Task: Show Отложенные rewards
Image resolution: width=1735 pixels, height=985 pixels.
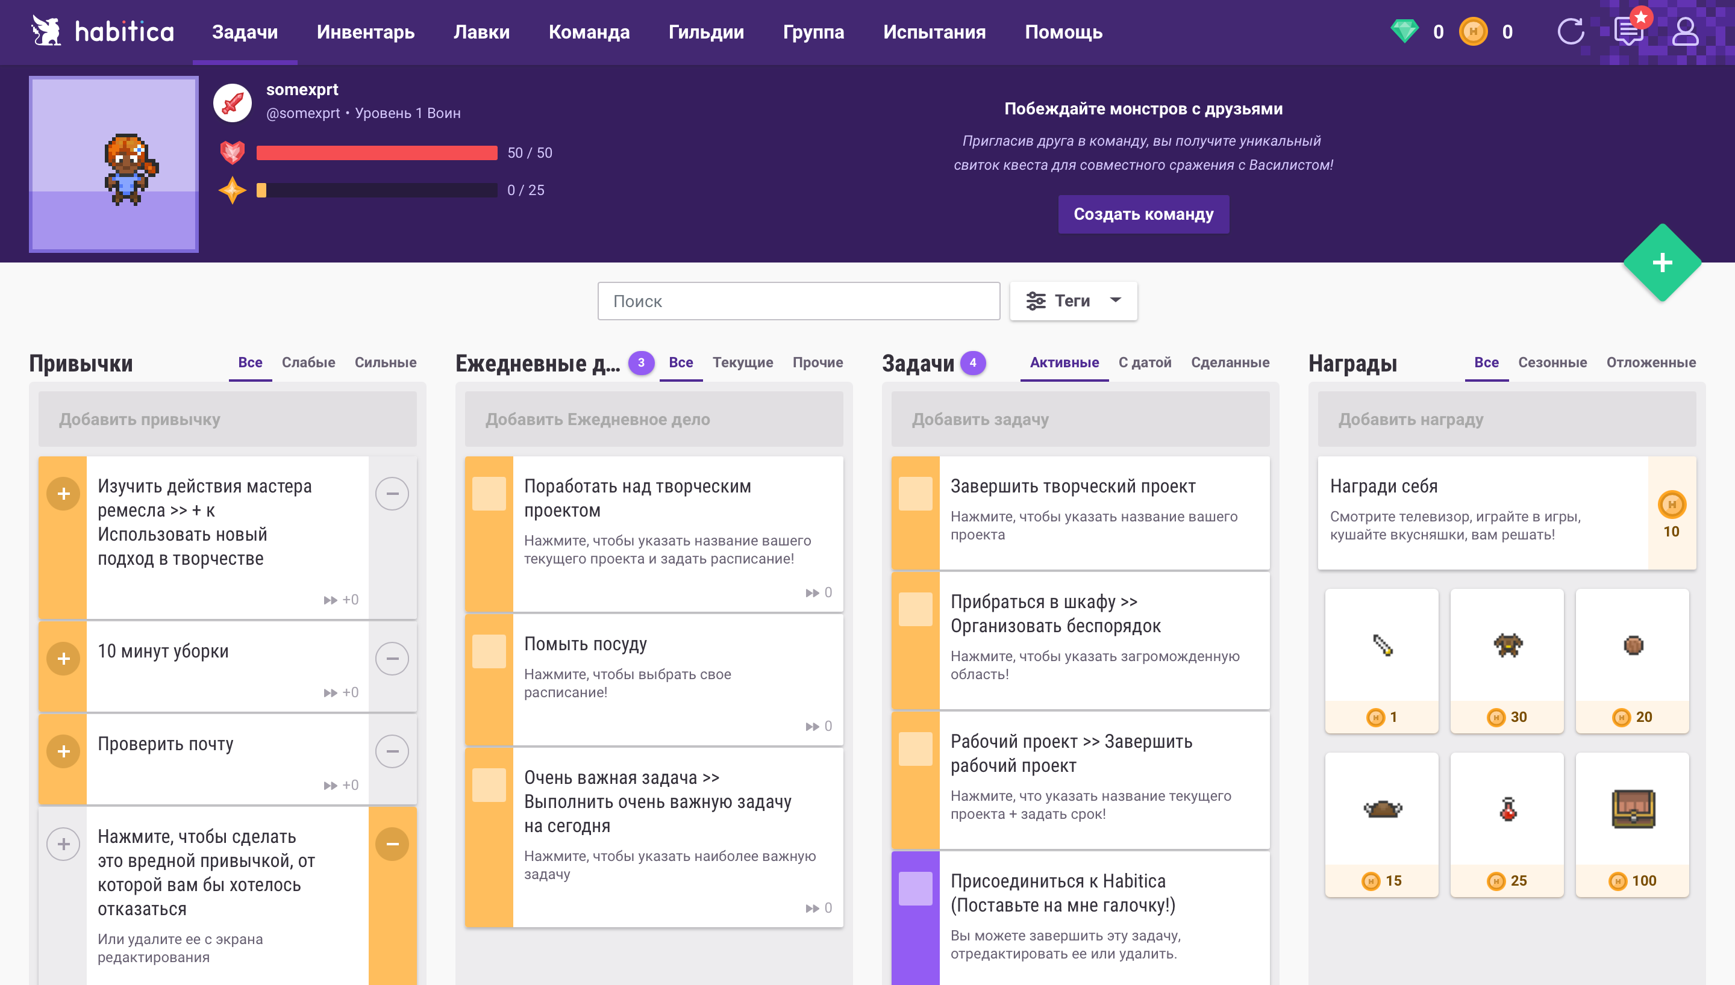Action: [1651, 362]
